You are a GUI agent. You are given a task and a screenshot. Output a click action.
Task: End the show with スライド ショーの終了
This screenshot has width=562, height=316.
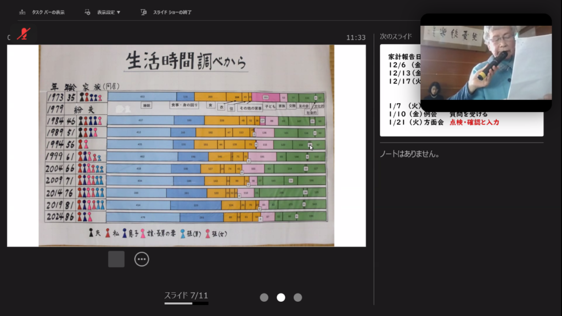coord(166,12)
